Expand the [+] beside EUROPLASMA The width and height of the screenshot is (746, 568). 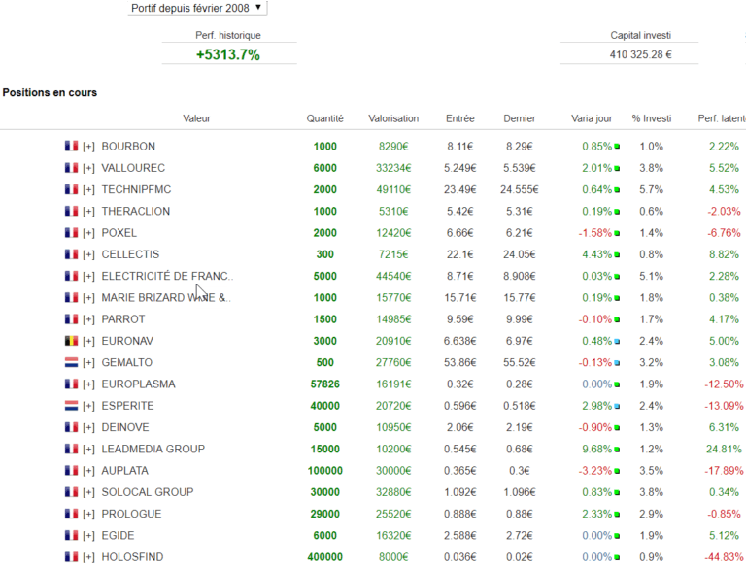tap(88, 384)
